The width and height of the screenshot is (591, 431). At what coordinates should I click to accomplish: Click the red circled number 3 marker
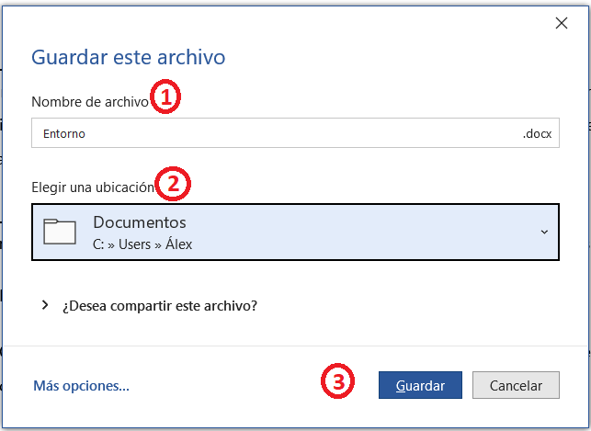tap(337, 380)
